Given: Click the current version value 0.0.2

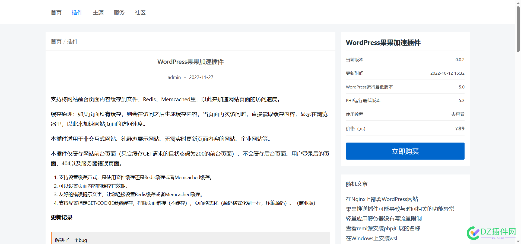Looking at the screenshot, I should coord(460,60).
